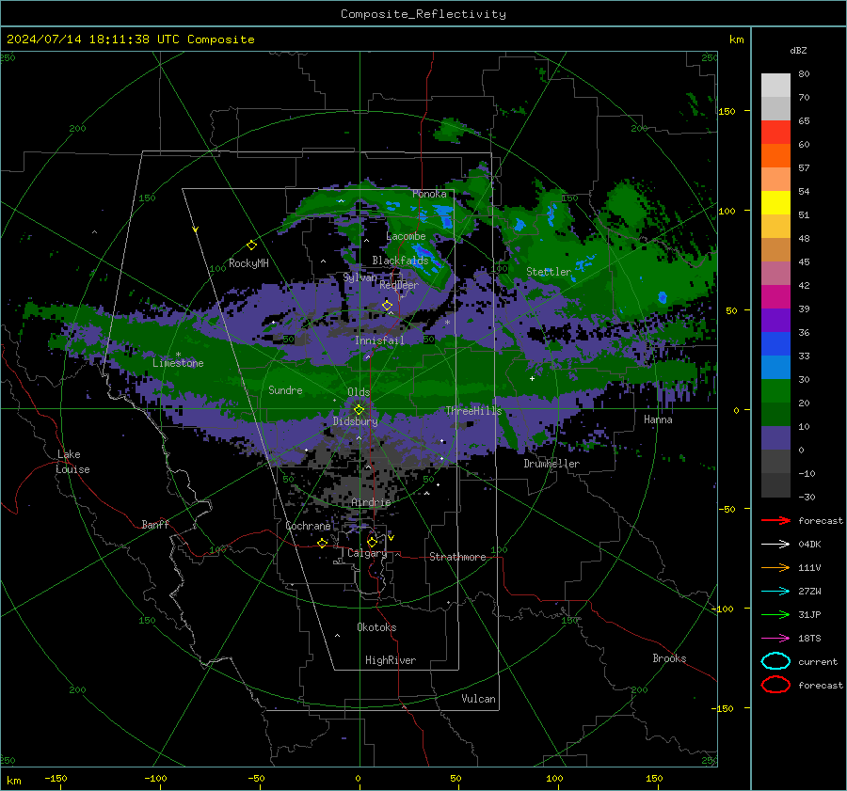Click the red forecast arrow in legend
This screenshot has height=791, width=847.
775,520
